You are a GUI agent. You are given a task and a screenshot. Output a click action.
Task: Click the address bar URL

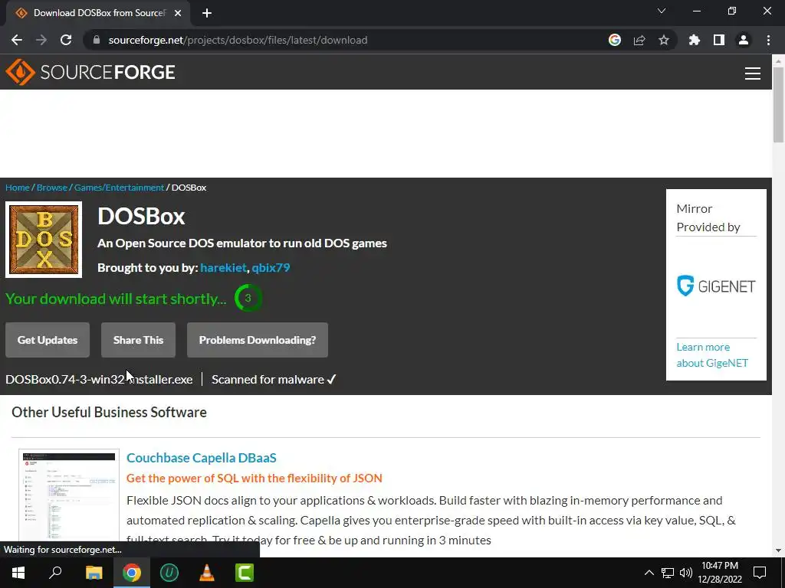coord(238,40)
